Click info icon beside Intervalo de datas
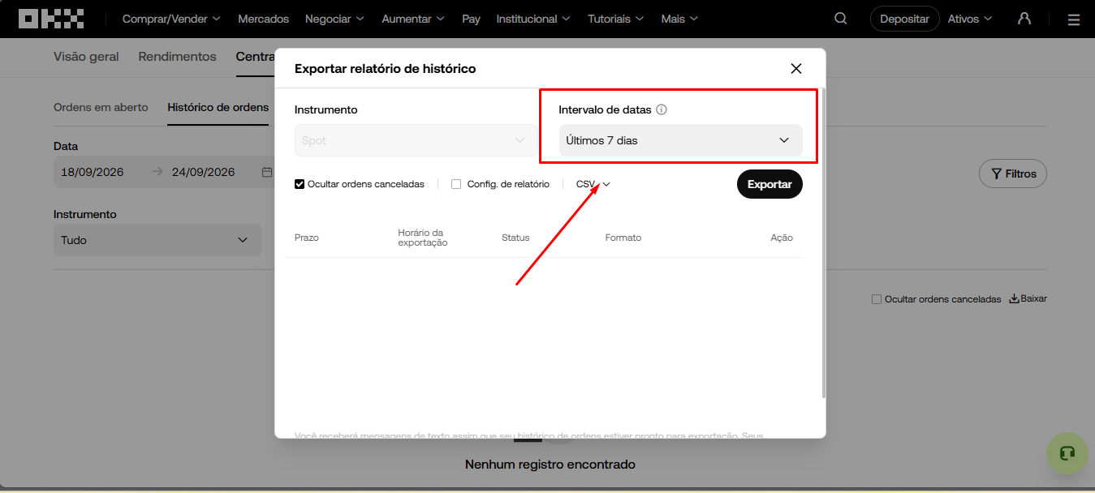 point(662,109)
